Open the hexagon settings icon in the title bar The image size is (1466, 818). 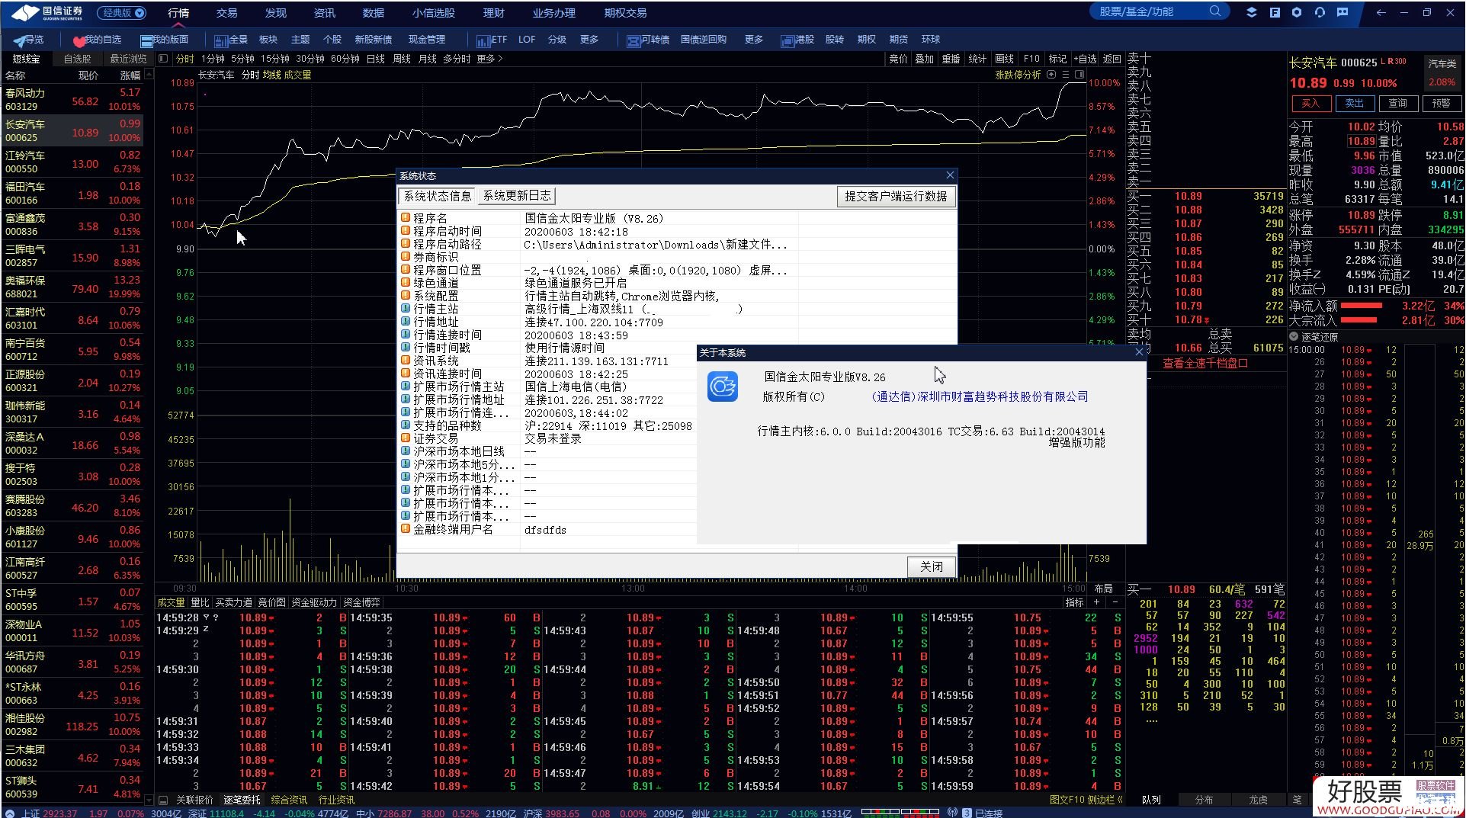(x=1297, y=12)
